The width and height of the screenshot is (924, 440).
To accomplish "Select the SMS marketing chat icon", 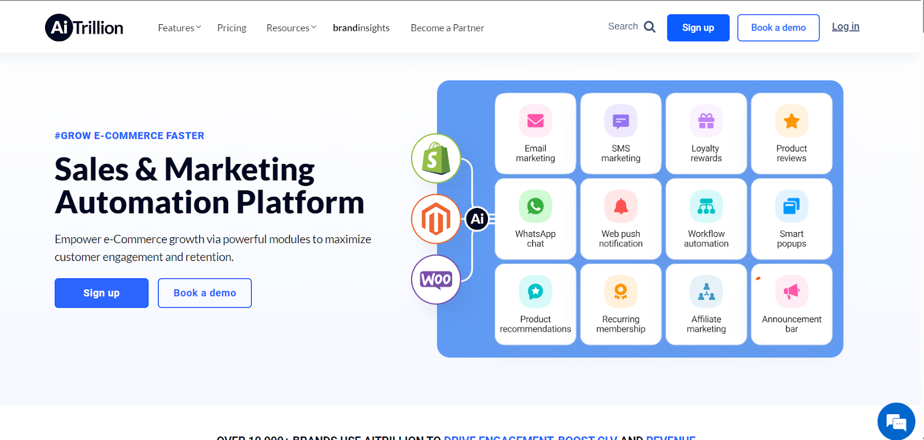I will click(621, 121).
